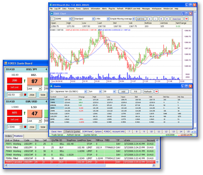Click the USD/JPY Sell Limit button
The height and width of the screenshot is (175, 203).
(x=15, y=87)
